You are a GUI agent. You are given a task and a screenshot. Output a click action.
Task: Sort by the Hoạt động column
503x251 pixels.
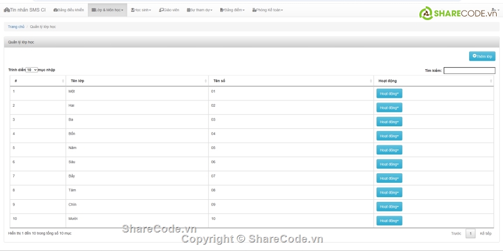pyautogui.click(x=434, y=81)
